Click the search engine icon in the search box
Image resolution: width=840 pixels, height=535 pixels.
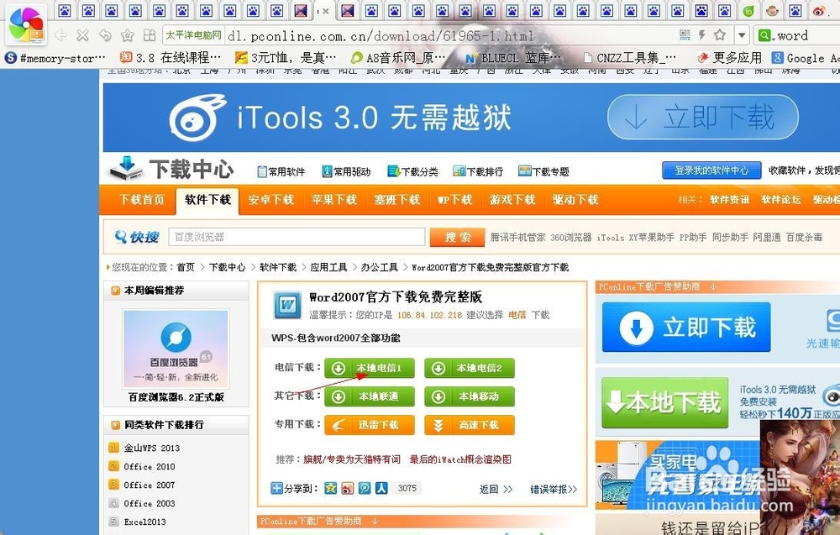click(x=764, y=36)
